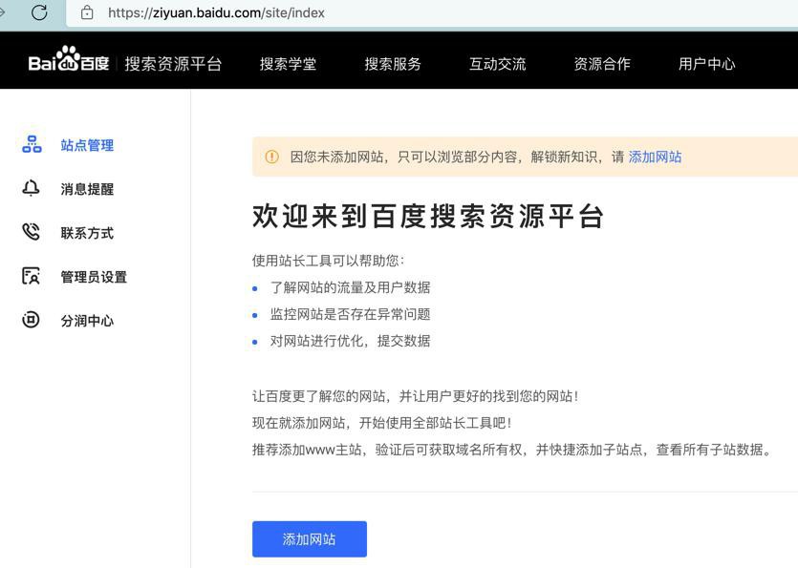
Task: Click the text 使用站长工具可以帮助您
Action: (x=328, y=261)
